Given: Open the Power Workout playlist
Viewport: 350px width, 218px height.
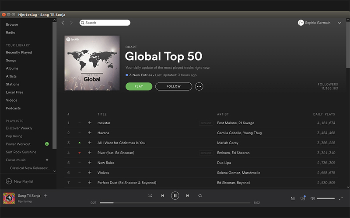Looking at the screenshot, I should (x=18, y=144).
